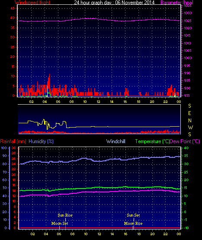The width and height of the screenshot is (202, 240).
Task: Select the Humidity (%) legend label
Action: [41, 141]
